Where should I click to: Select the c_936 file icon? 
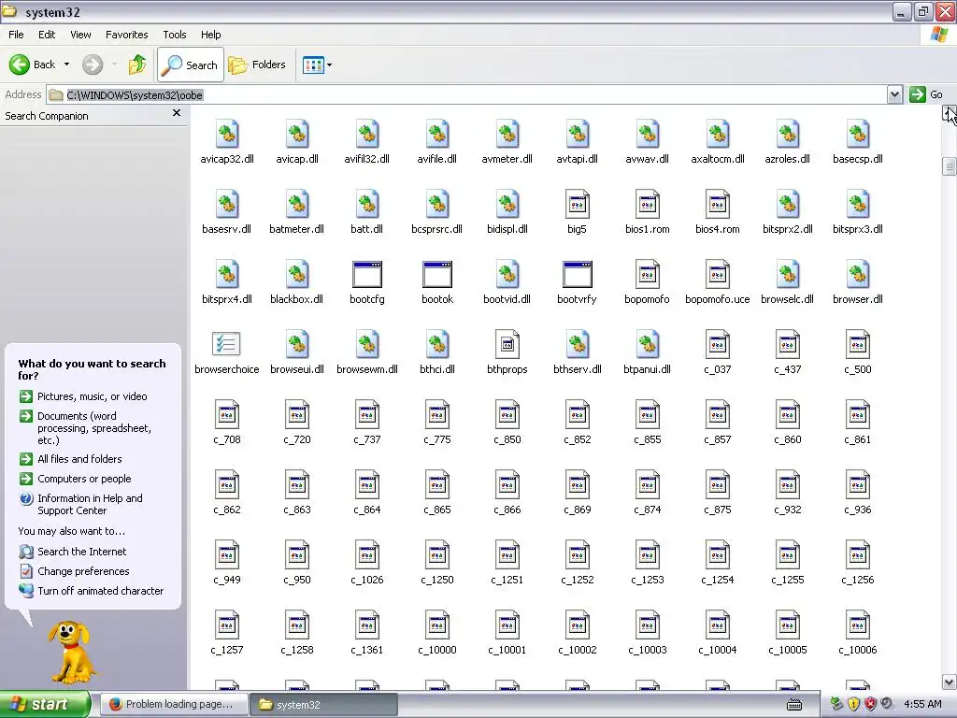858,485
